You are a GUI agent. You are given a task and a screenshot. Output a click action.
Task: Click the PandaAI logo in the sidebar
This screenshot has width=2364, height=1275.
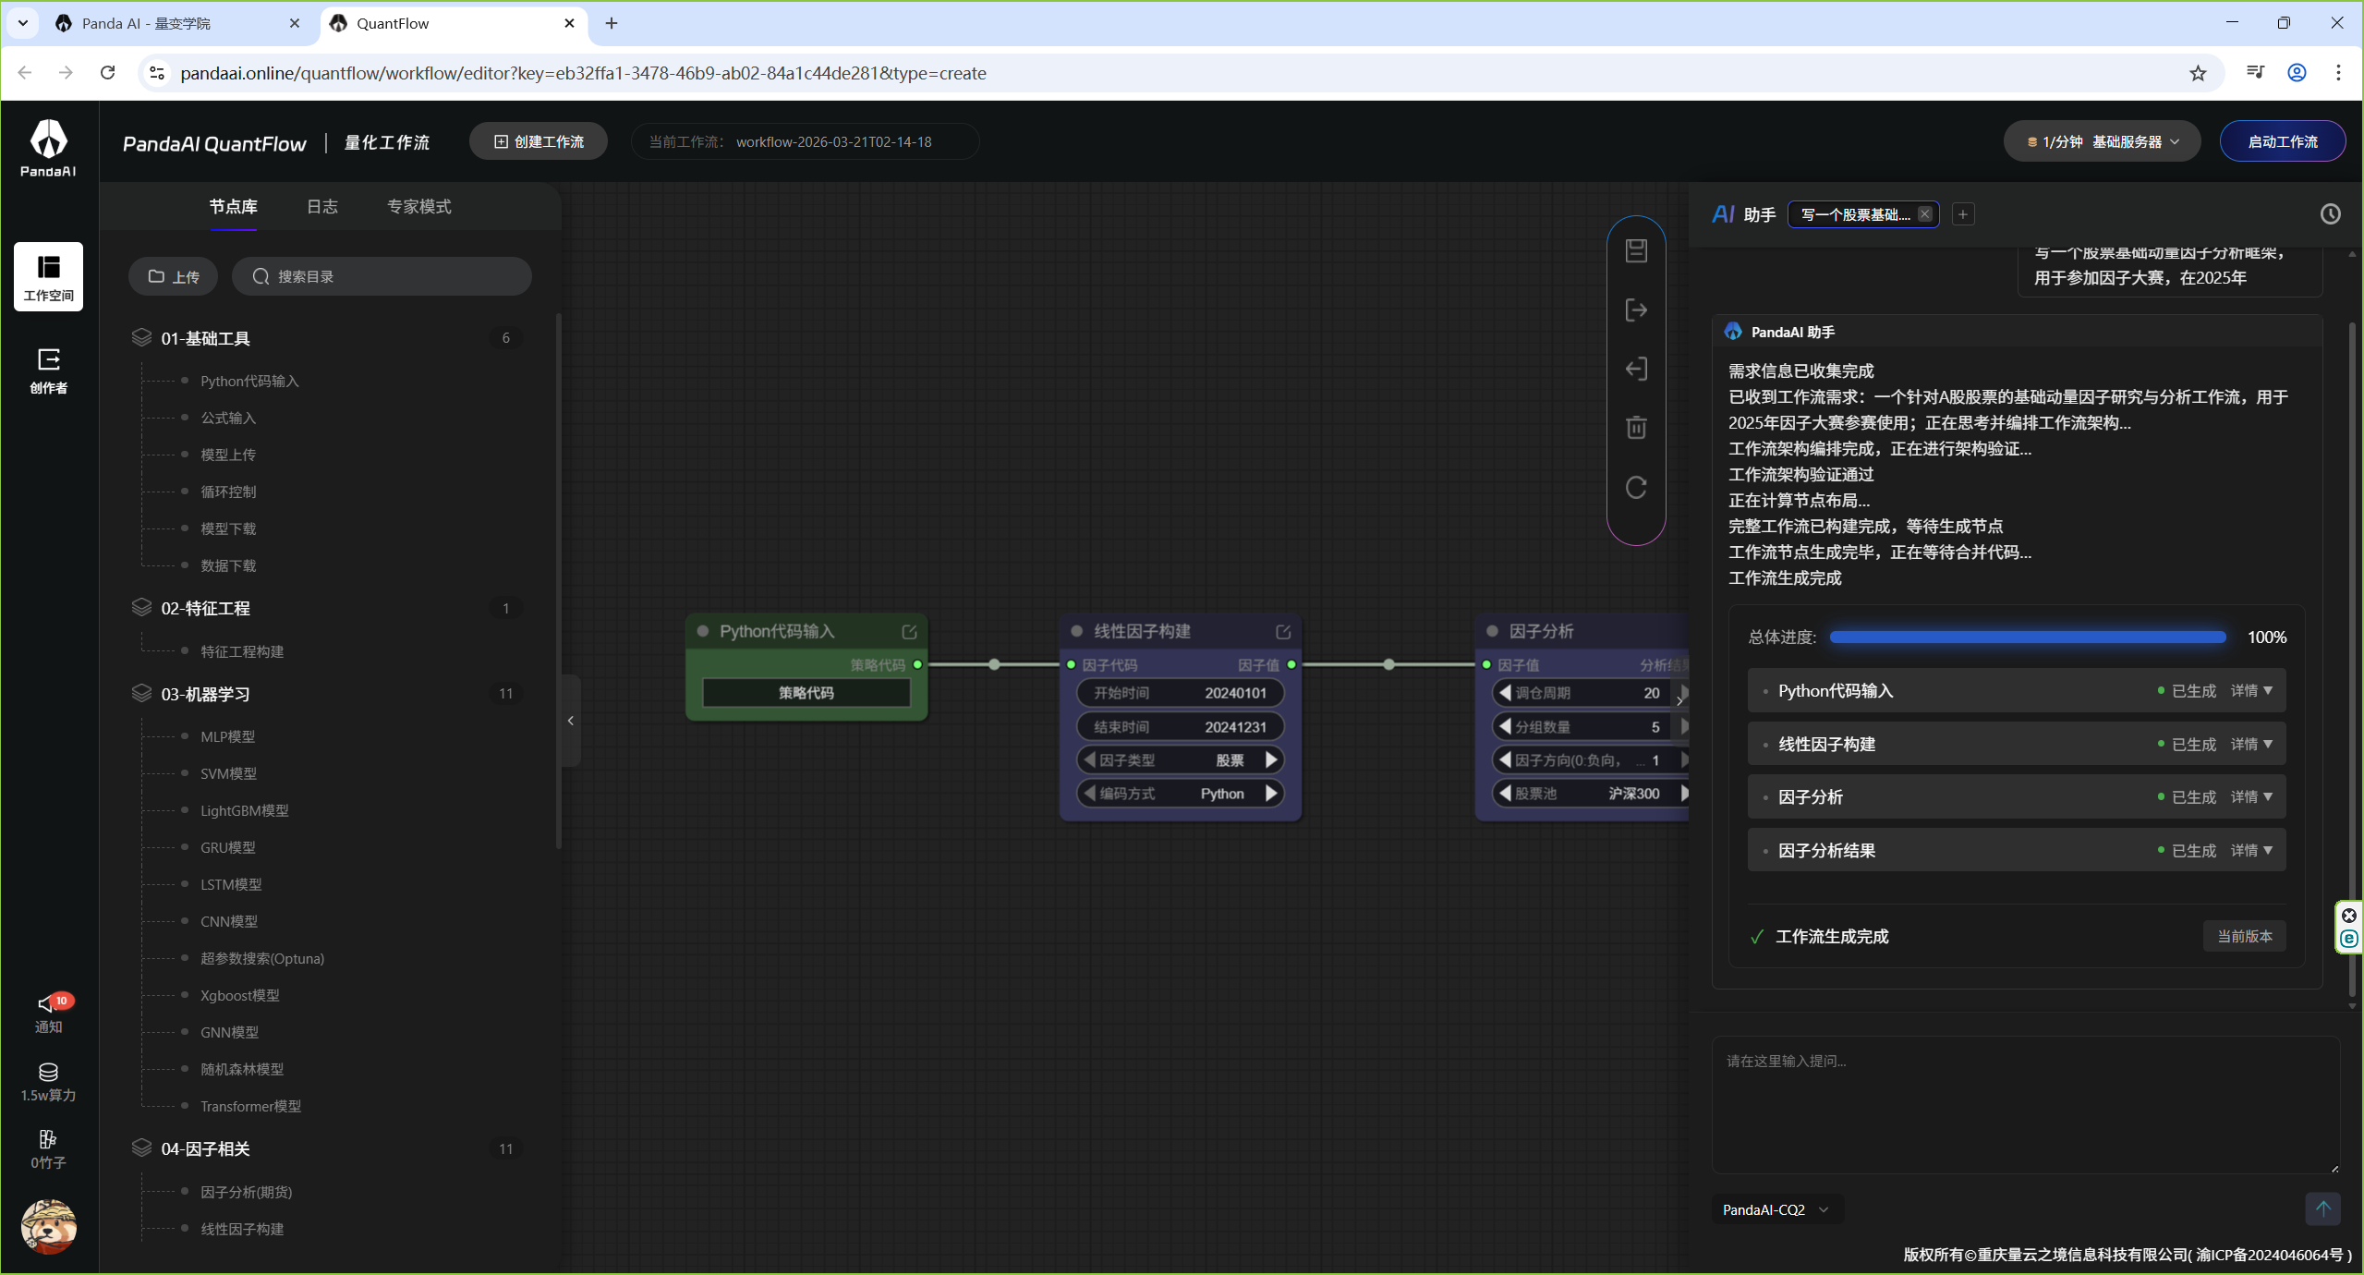[48, 148]
